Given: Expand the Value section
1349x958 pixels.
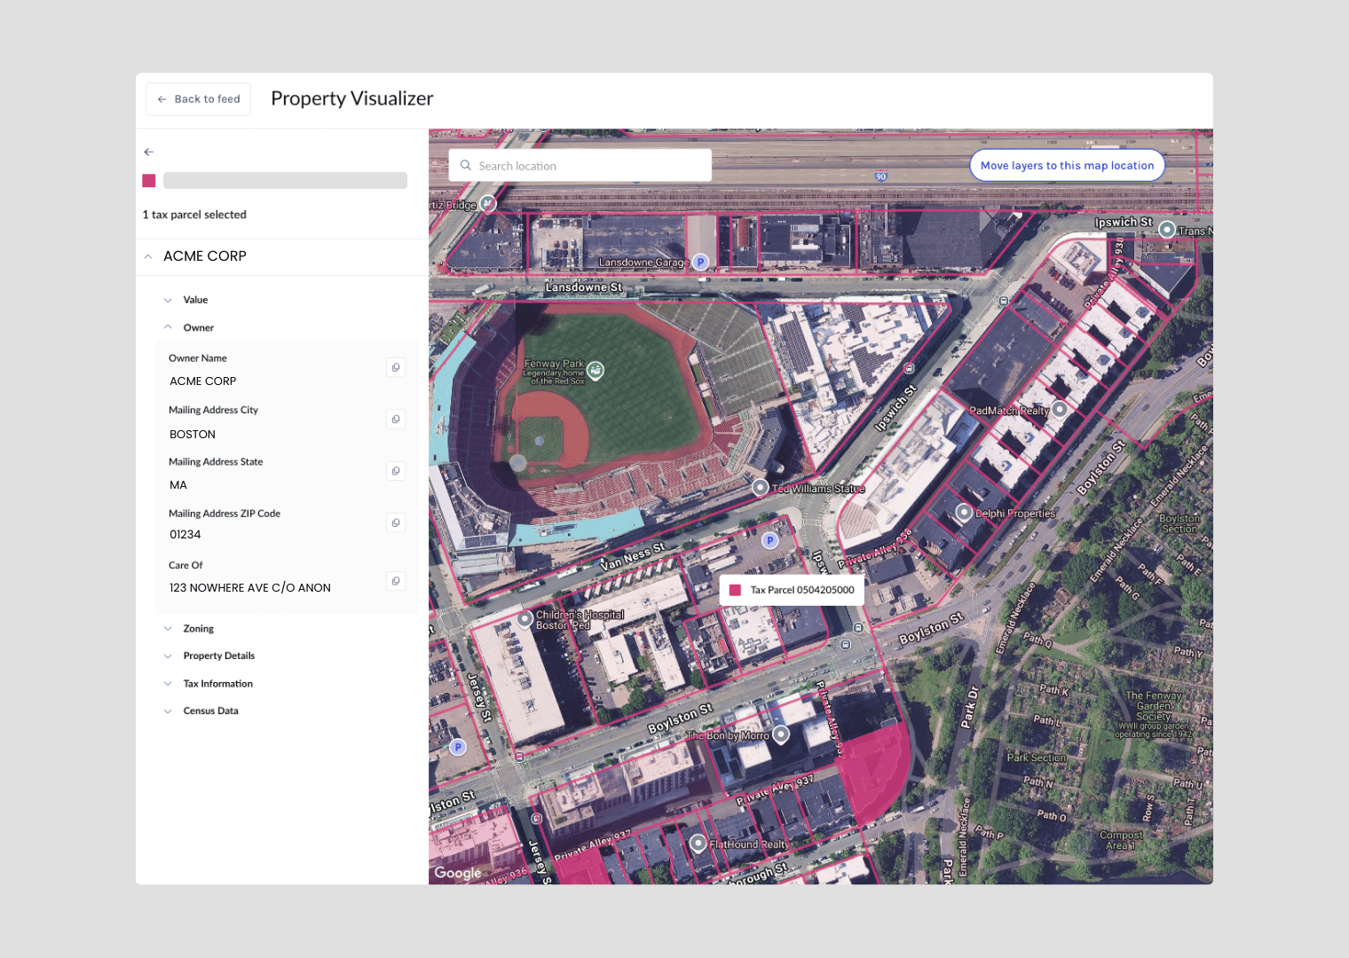Looking at the screenshot, I should tap(168, 300).
